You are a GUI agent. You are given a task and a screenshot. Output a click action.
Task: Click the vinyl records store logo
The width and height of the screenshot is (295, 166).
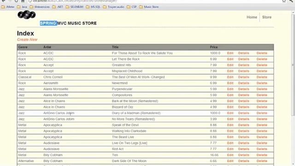tap(27, 15)
